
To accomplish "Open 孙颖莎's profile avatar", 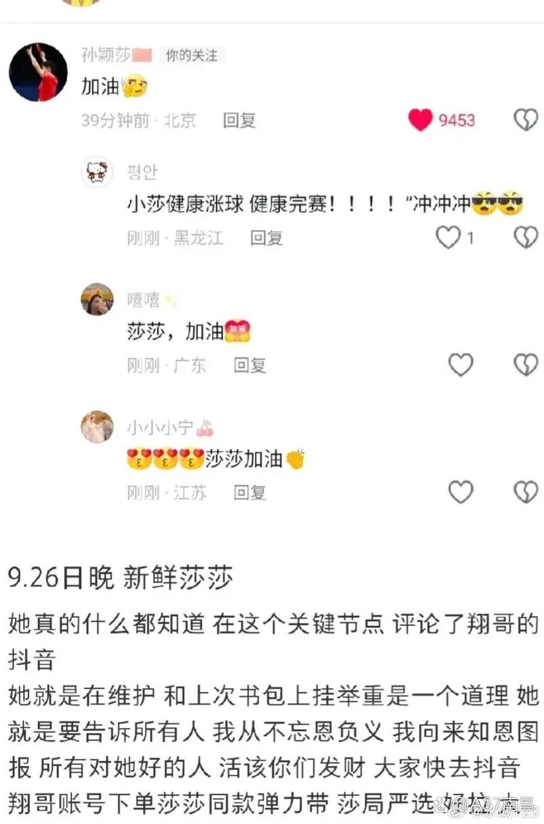I will [x=38, y=72].
